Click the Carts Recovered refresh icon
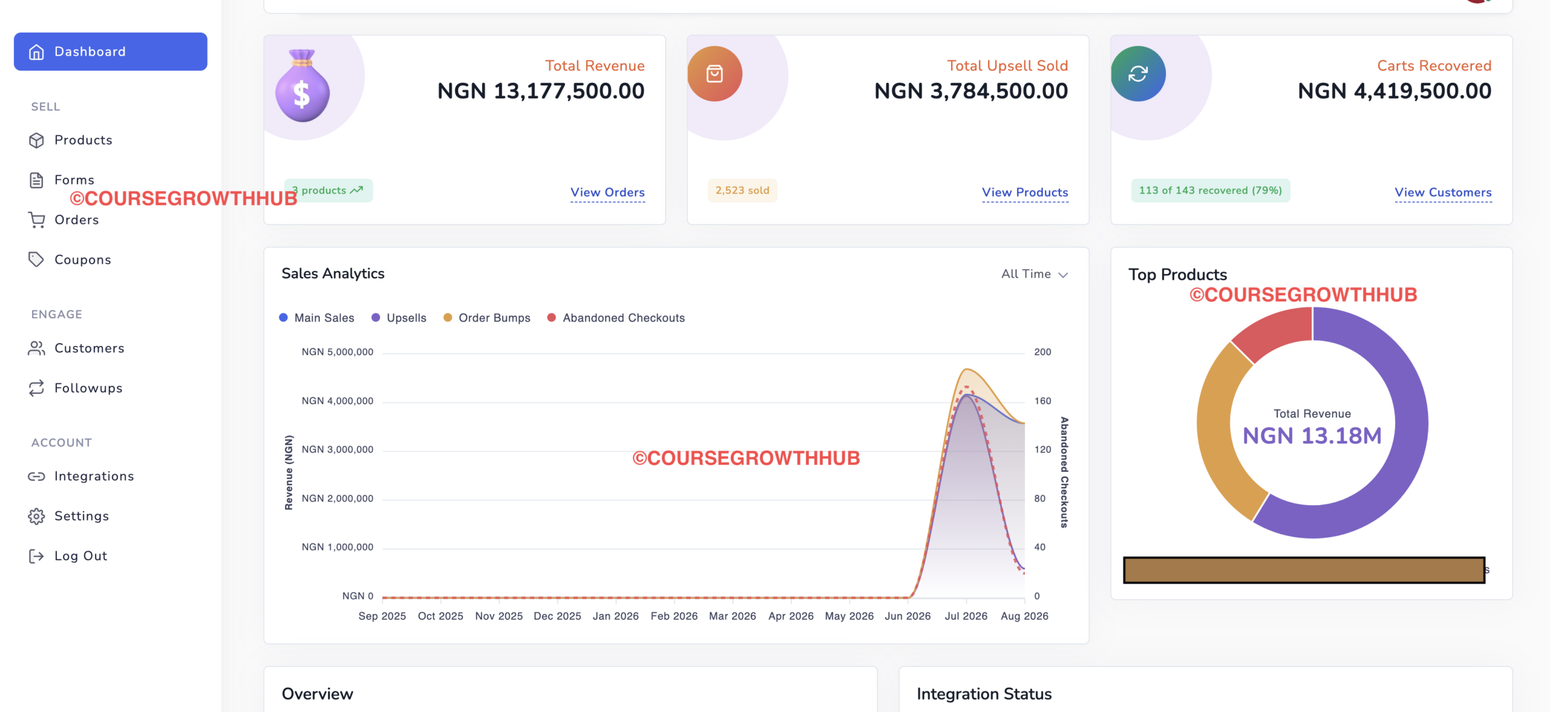 tap(1138, 74)
